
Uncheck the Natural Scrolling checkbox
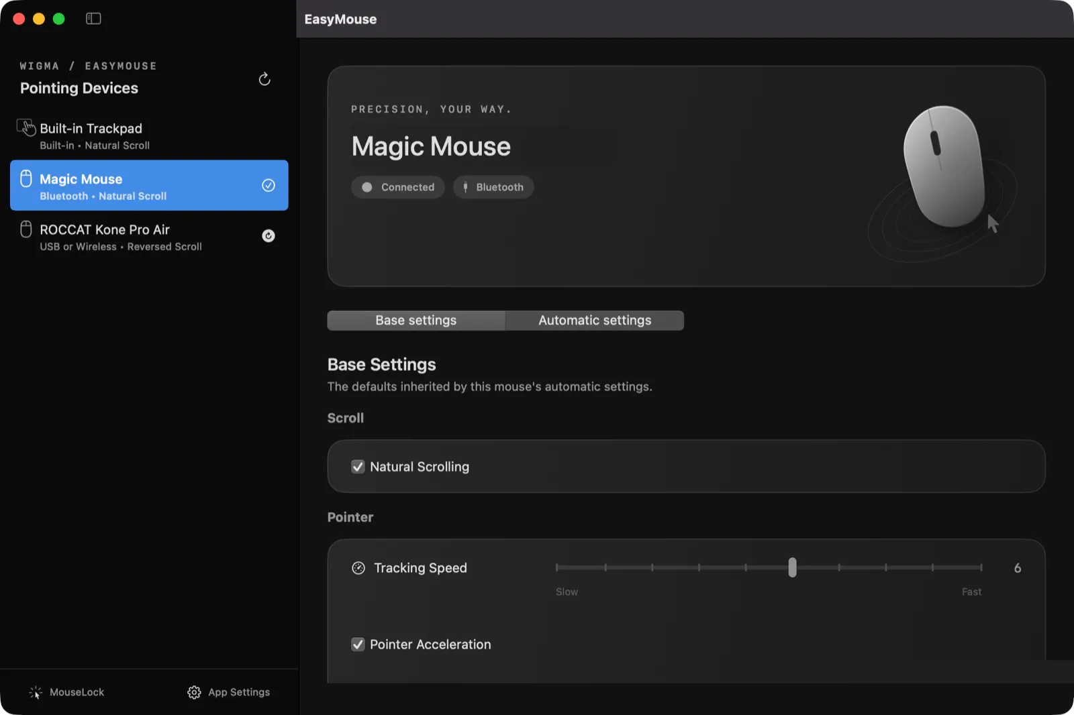358,467
